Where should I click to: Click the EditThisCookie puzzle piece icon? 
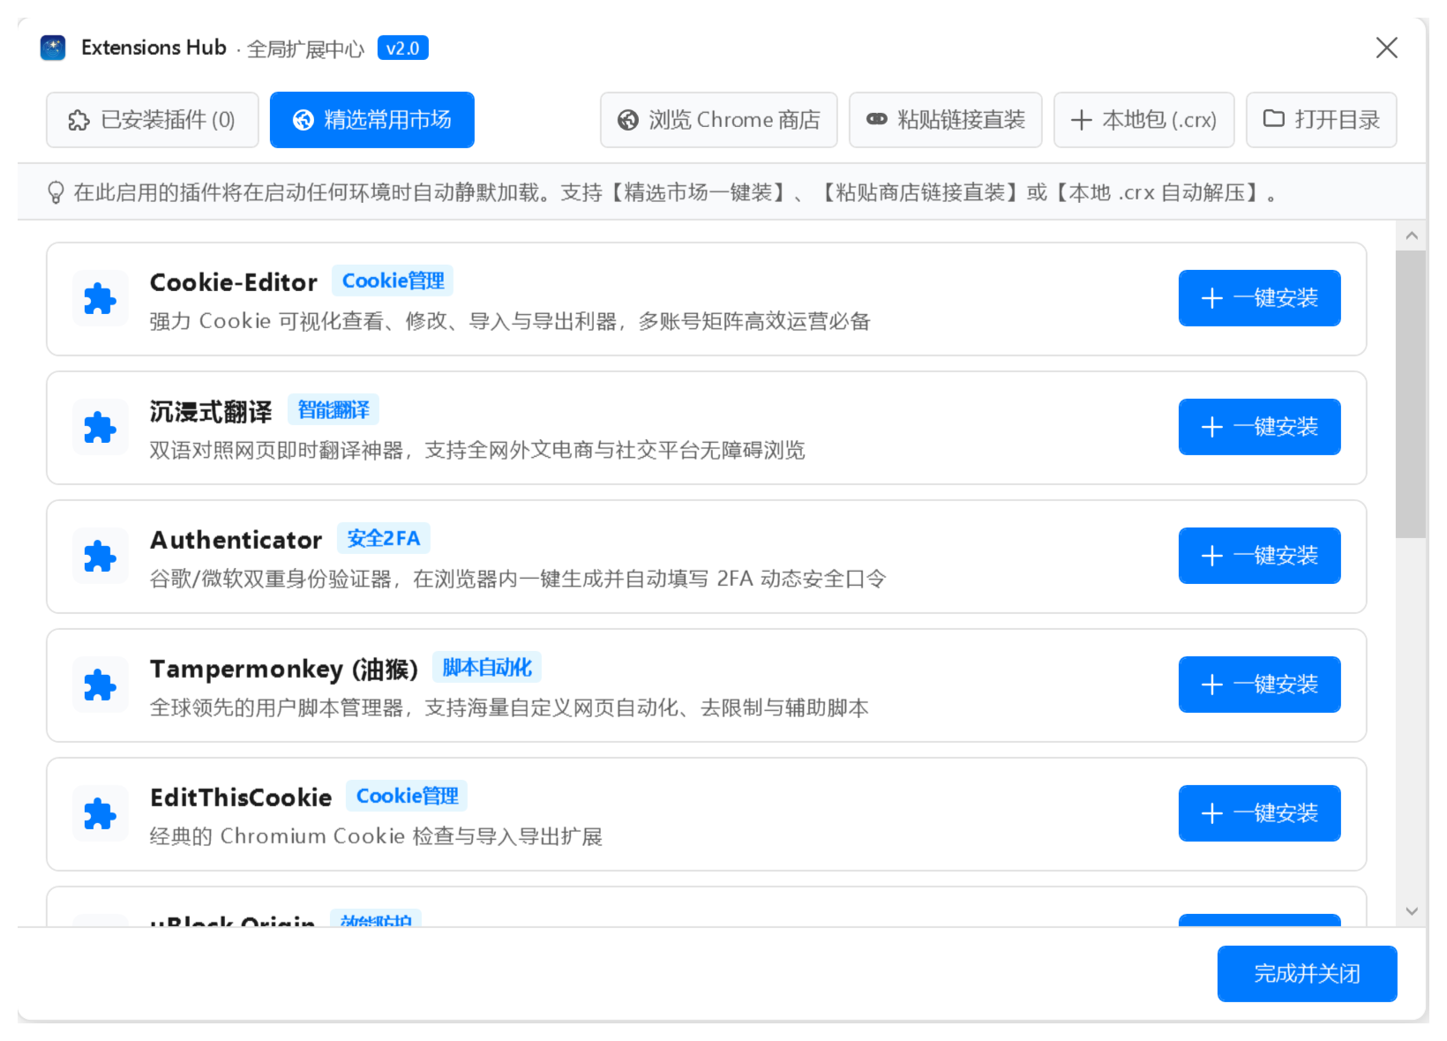click(100, 814)
